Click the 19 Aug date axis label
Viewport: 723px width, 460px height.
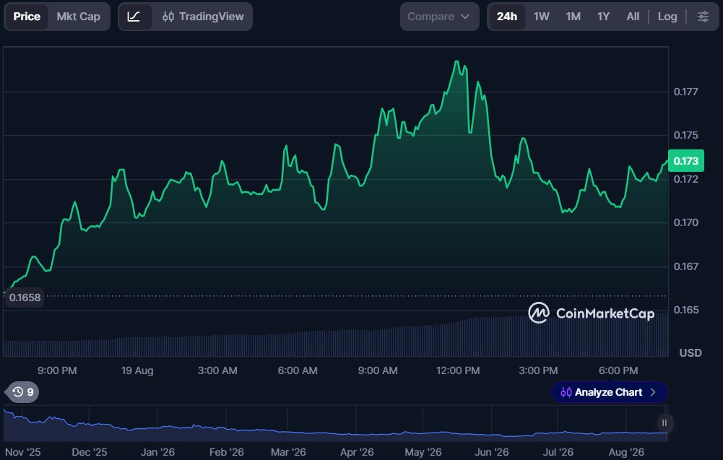[137, 370]
